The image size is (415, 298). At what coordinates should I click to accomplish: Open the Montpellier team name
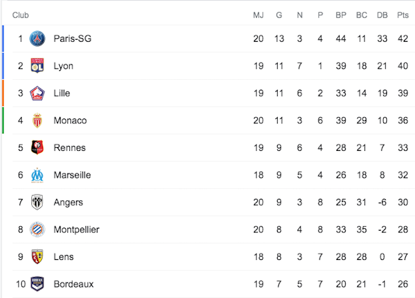click(x=76, y=229)
